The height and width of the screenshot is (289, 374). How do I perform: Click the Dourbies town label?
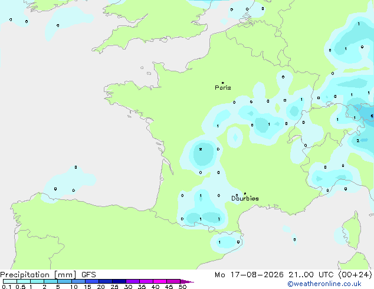point(245,198)
